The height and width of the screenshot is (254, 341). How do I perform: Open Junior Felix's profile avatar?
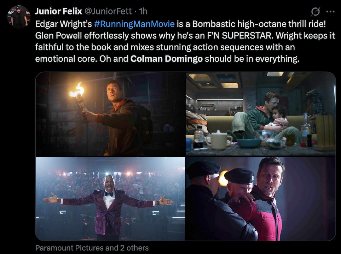tap(18, 17)
